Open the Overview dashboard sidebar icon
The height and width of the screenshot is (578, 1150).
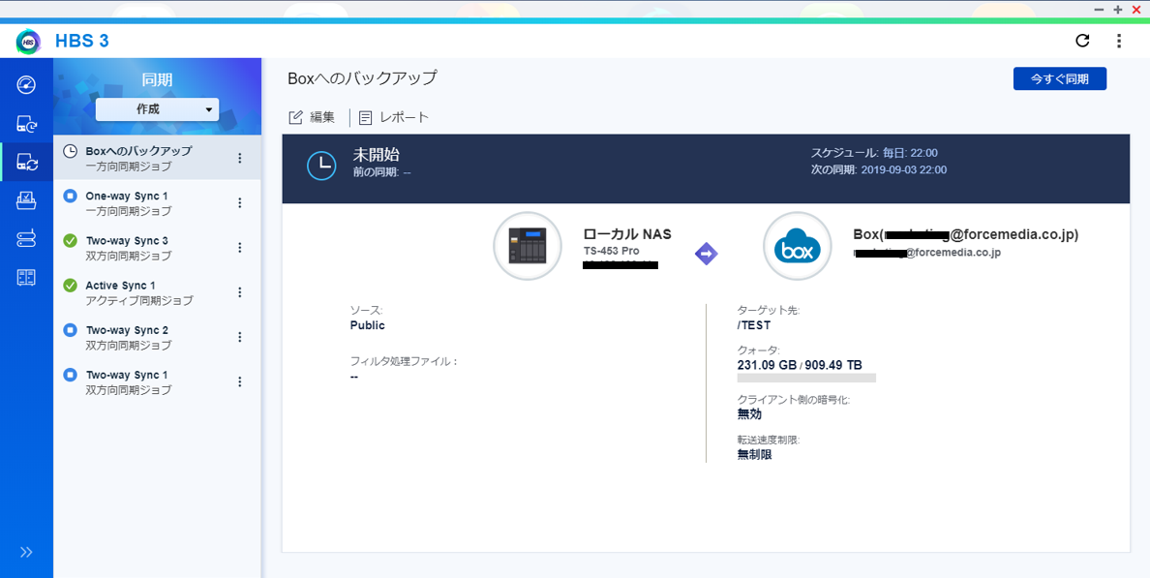point(26,84)
